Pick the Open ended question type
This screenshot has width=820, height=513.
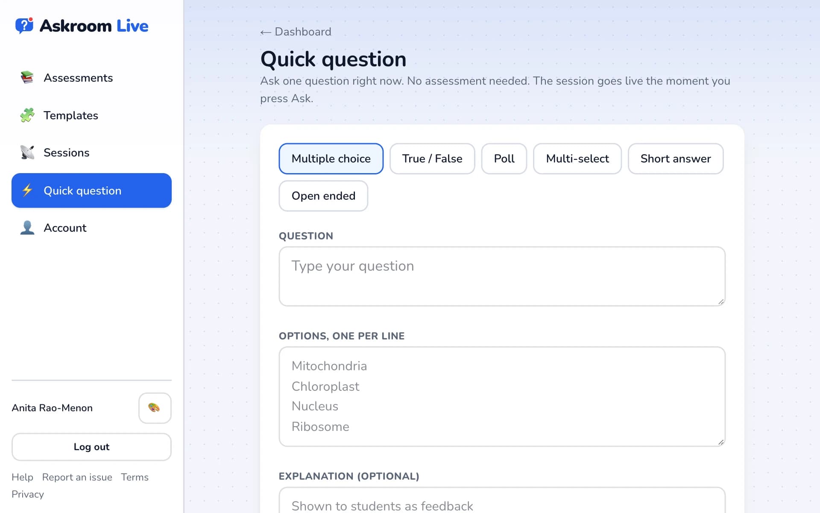tap(323, 196)
